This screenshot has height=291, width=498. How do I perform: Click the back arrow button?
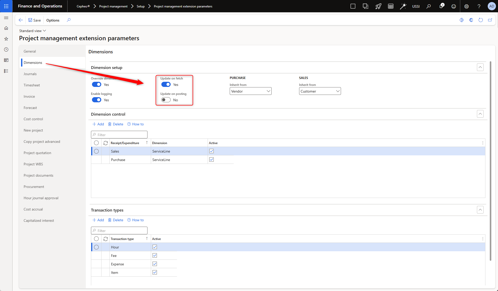21,20
